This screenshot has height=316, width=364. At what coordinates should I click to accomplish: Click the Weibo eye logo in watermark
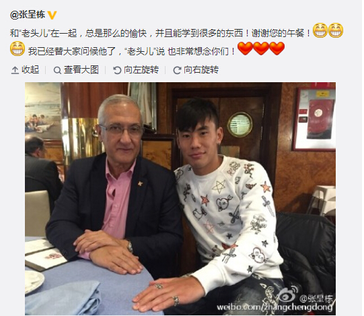288,294
